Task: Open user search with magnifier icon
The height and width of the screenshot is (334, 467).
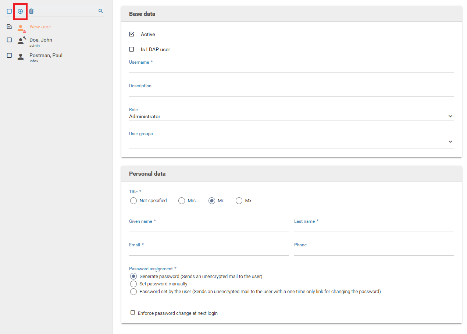Action: point(100,11)
